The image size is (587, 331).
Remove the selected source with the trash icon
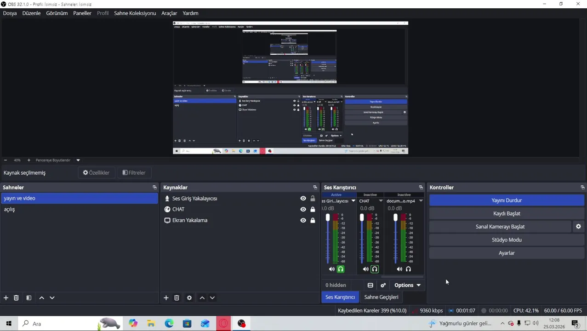point(177,298)
